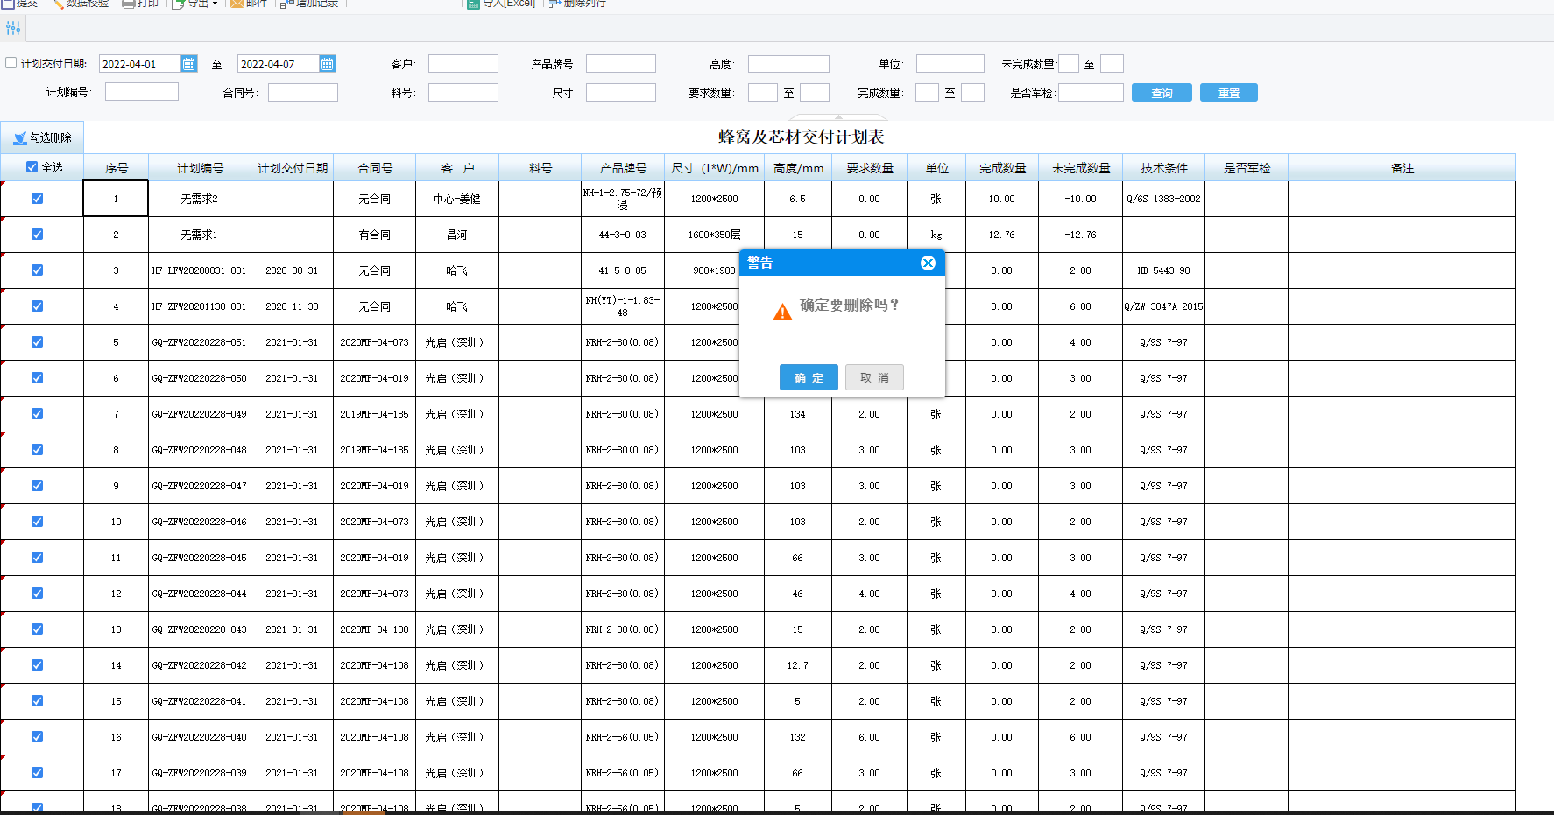Select cell GQ-ZFW20220228-051
Image resolution: width=1554 pixels, height=815 pixels.
point(200,342)
